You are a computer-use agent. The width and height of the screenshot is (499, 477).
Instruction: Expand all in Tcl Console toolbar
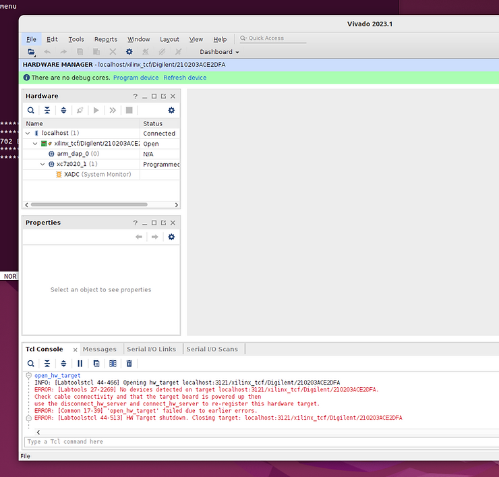point(63,364)
